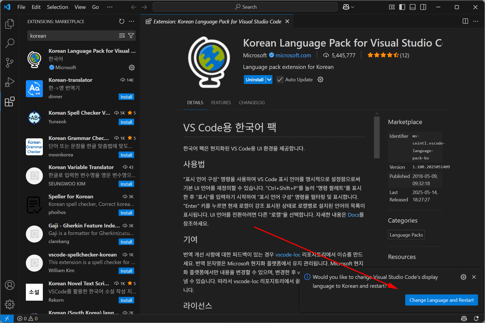Open the microsoft.com publisher link
Screen dimensions: 485x323
pyautogui.click(x=293, y=55)
